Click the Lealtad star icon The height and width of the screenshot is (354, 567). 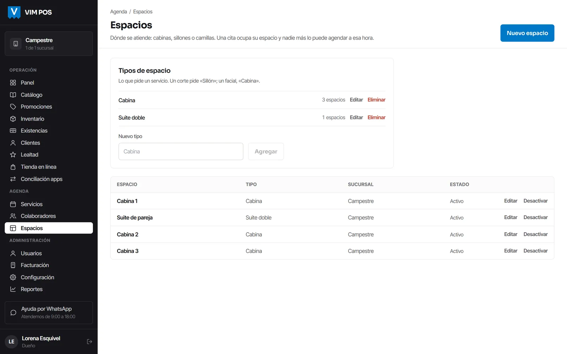point(13,155)
